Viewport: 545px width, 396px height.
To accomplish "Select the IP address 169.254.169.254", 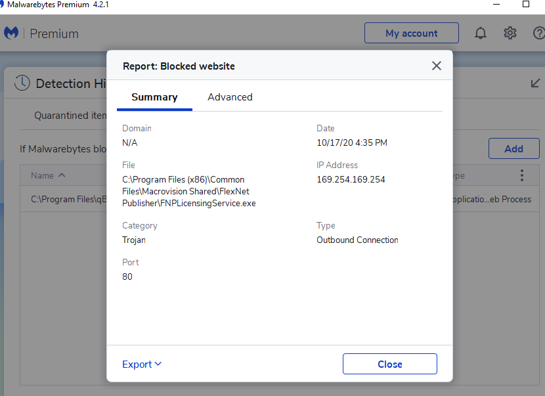I will (351, 179).
